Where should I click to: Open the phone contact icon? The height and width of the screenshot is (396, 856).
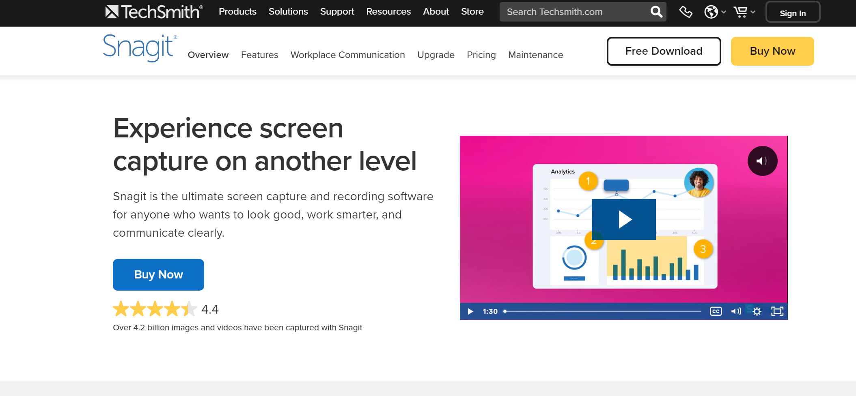686,12
